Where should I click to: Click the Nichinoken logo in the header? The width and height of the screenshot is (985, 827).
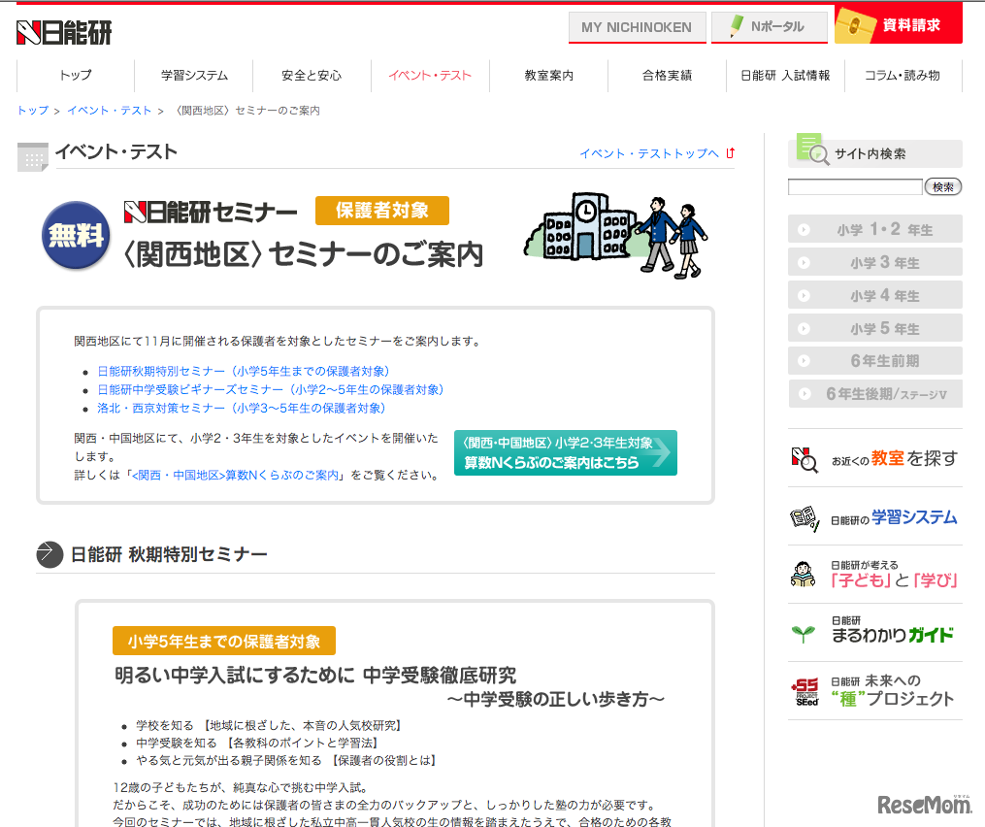click(64, 32)
